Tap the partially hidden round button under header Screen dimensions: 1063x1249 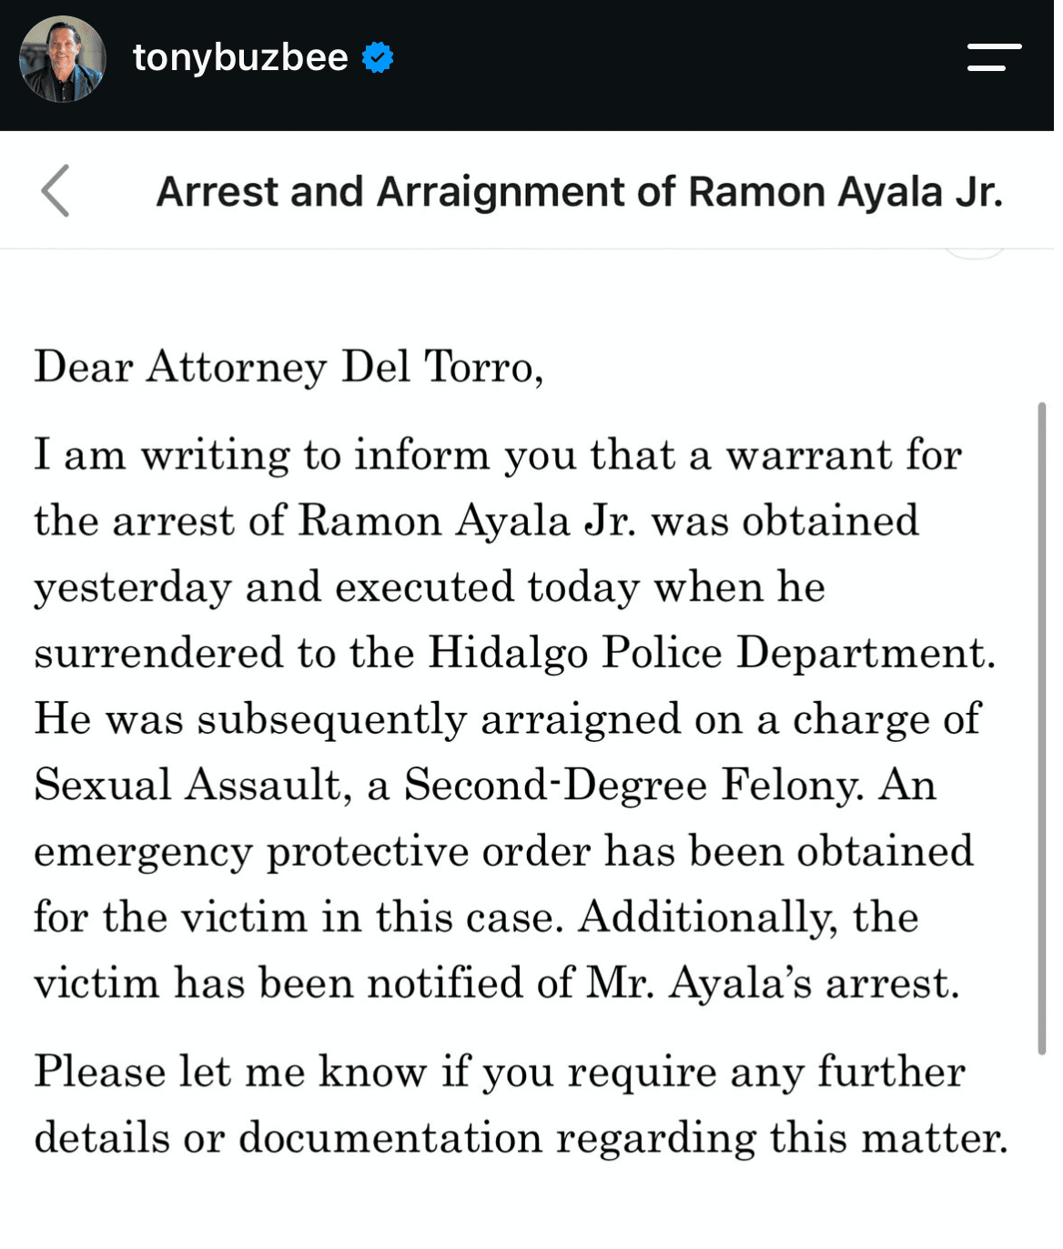974,254
